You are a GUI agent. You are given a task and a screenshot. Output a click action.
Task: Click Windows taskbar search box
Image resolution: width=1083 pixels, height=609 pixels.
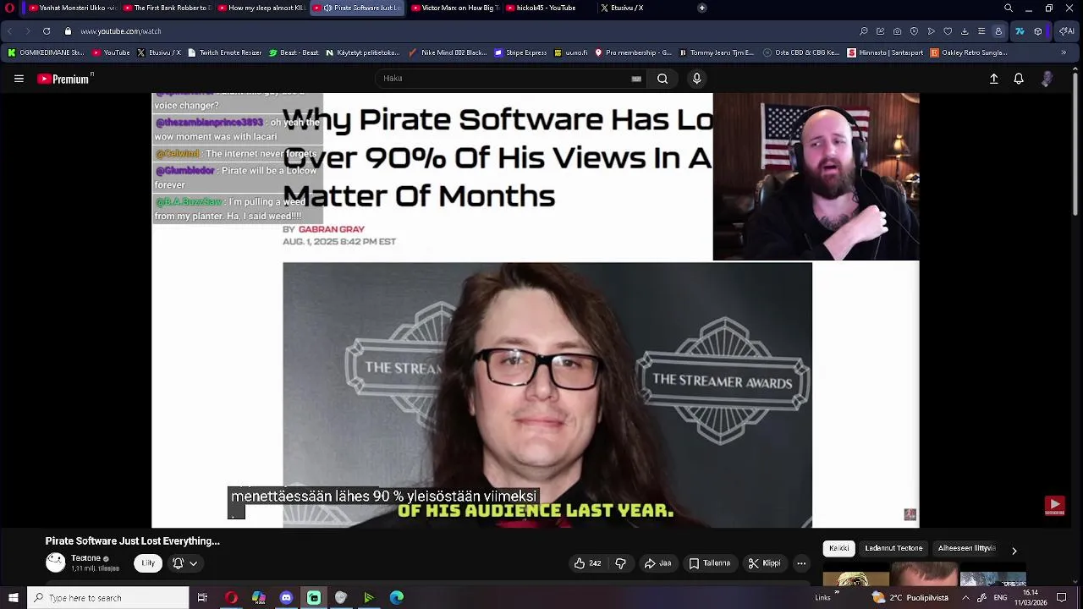(x=107, y=598)
